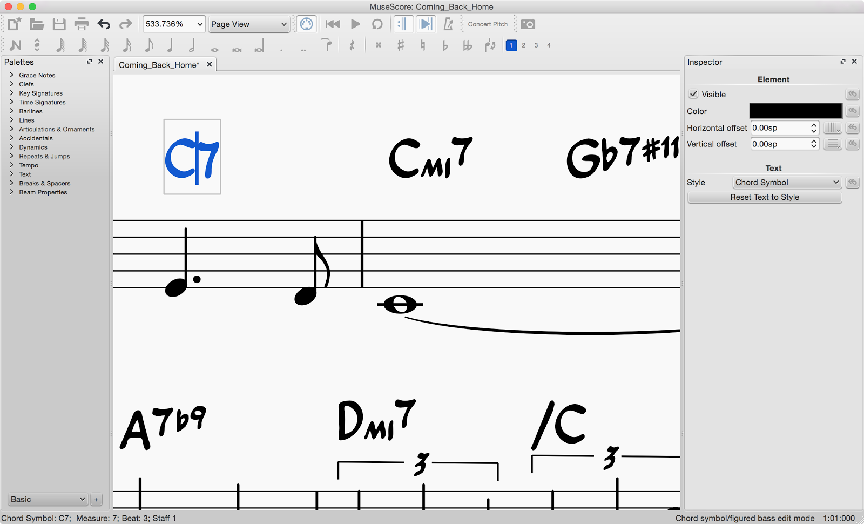
Task: Switch to the Coming_Back_Home tab
Action: point(159,64)
